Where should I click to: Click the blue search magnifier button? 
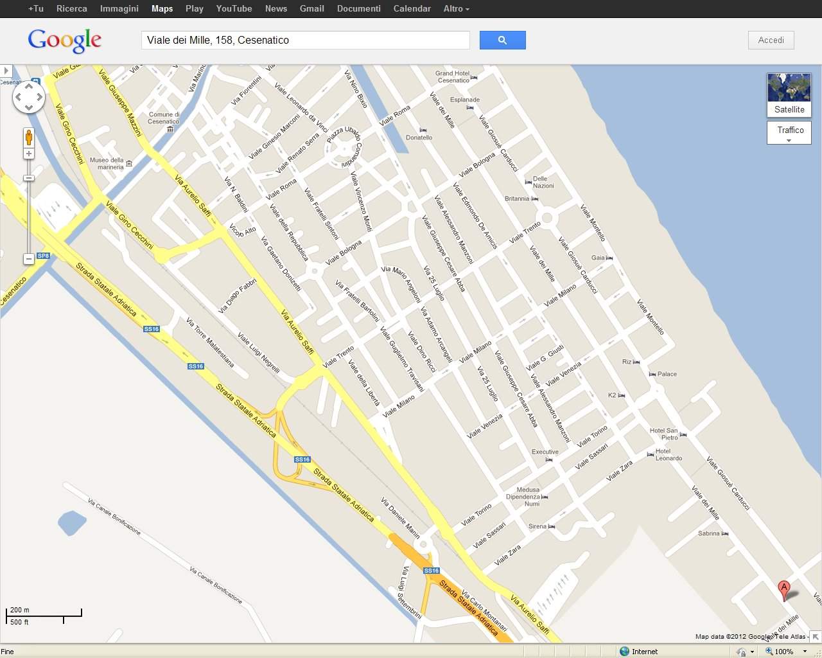(x=502, y=40)
